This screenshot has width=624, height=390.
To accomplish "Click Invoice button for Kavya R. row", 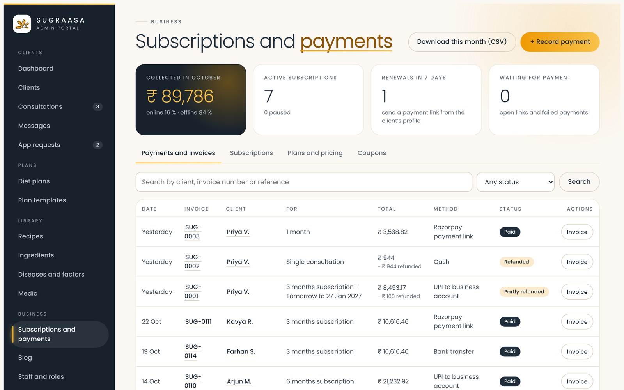I will [x=577, y=322].
